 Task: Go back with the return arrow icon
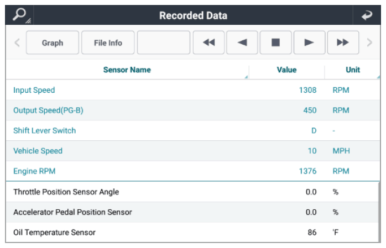coord(367,15)
